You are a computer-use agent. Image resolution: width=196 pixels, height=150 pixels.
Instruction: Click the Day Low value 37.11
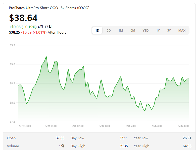click(123, 138)
